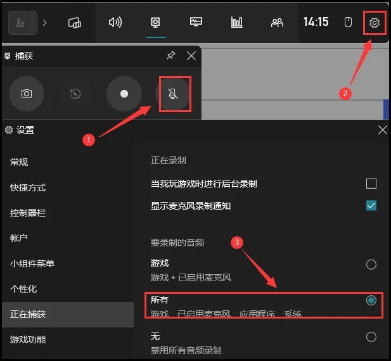Screen dimensions: 391x361
Task: Toggle the microphone mute button in Capture
Action: click(173, 94)
